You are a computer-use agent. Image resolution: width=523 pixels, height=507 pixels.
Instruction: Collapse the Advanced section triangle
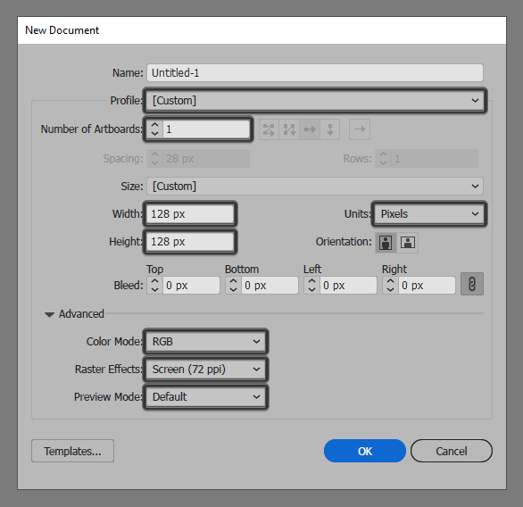tap(49, 314)
